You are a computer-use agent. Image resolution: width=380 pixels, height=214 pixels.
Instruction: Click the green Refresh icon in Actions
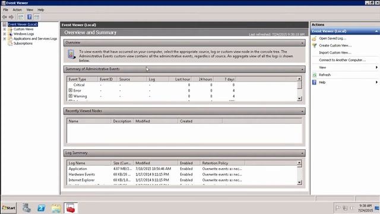coord(314,75)
